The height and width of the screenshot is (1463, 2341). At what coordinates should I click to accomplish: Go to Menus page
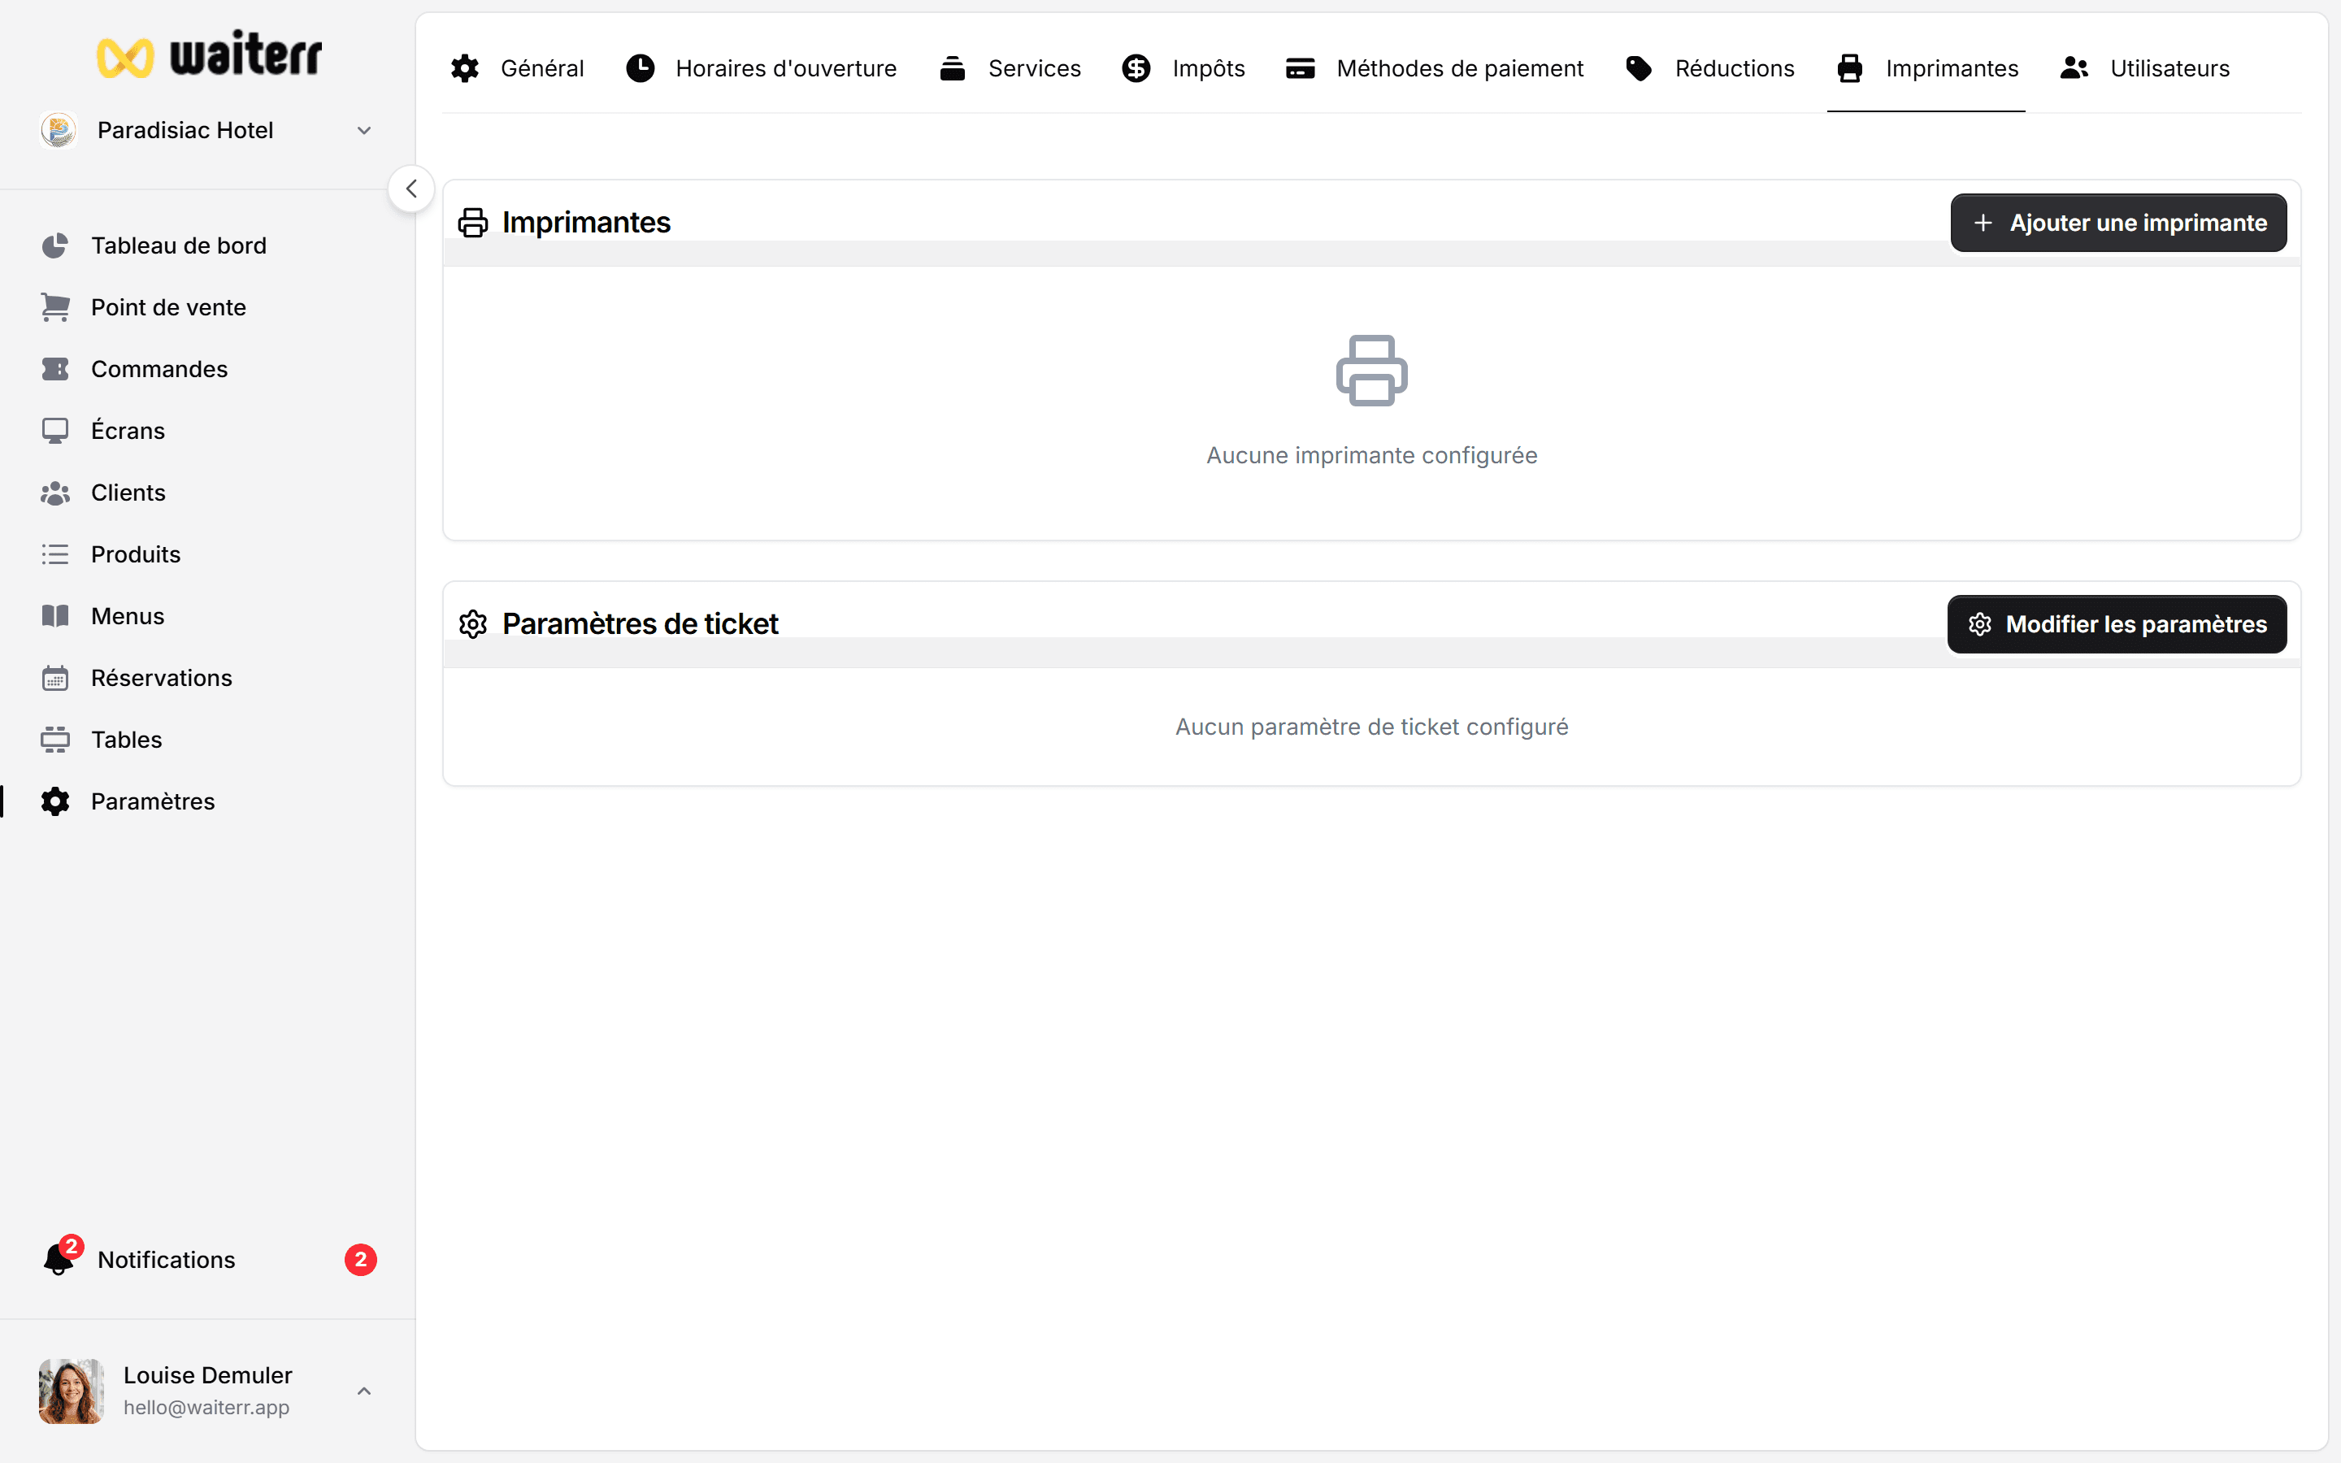tap(128, 616)
